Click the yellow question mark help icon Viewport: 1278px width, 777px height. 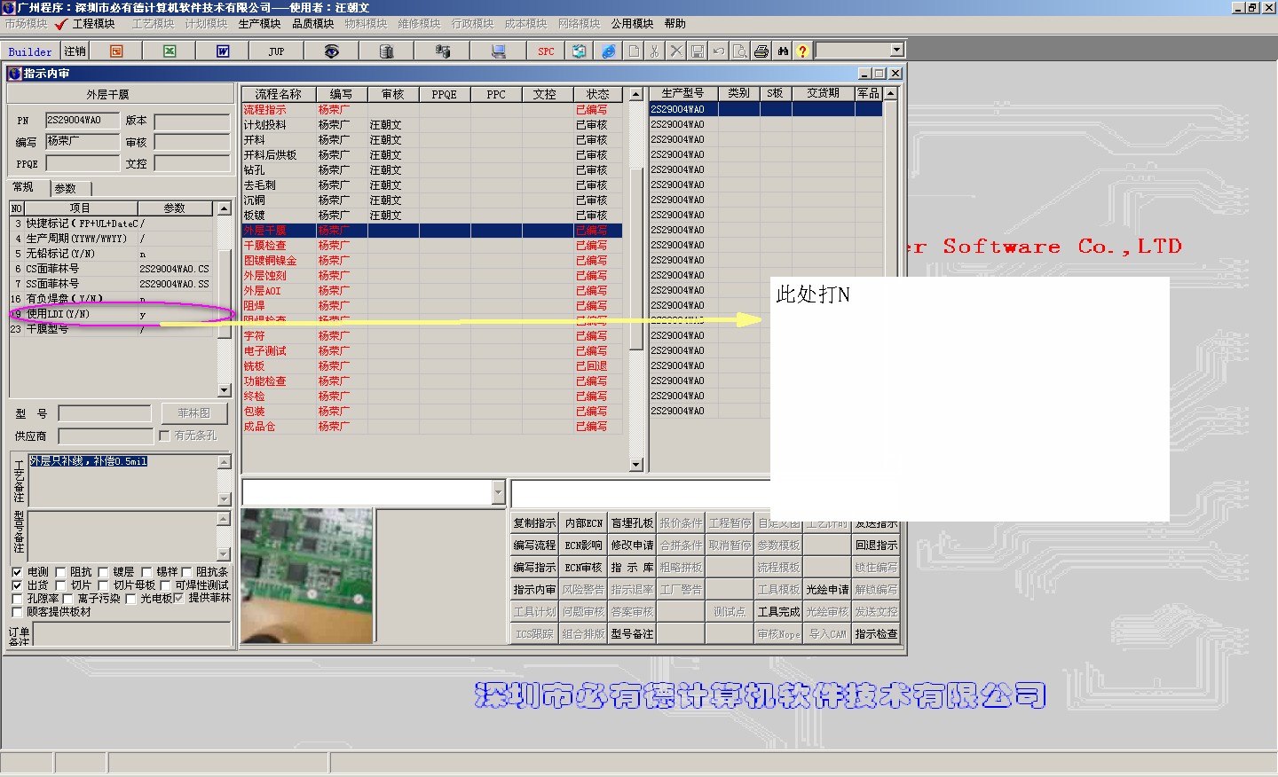pyautogui.click(x=802, y=51)
